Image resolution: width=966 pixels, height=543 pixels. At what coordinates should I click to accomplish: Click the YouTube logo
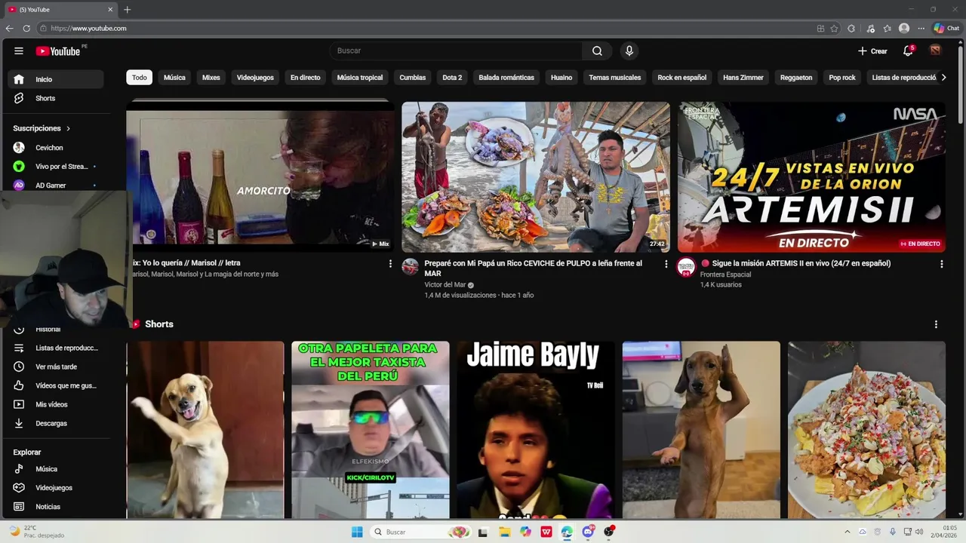coord(58,51)
